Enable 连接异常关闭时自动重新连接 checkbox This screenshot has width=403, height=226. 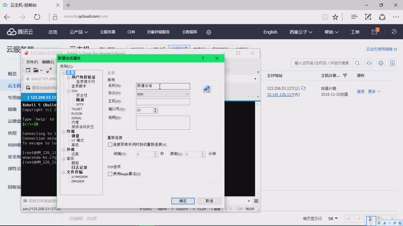[110, 145]
